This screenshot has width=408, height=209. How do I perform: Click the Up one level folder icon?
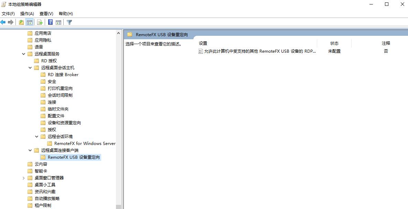pyautogui.click(x=21, y=22)
